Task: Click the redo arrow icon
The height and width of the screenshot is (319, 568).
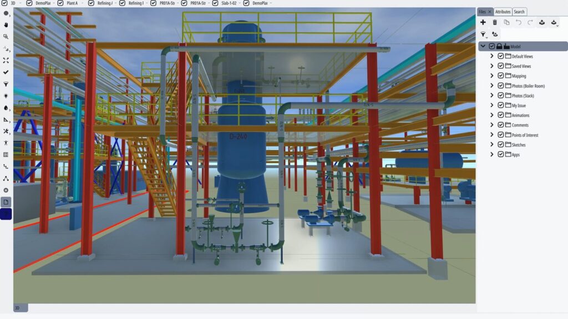Action: [530, 23]
